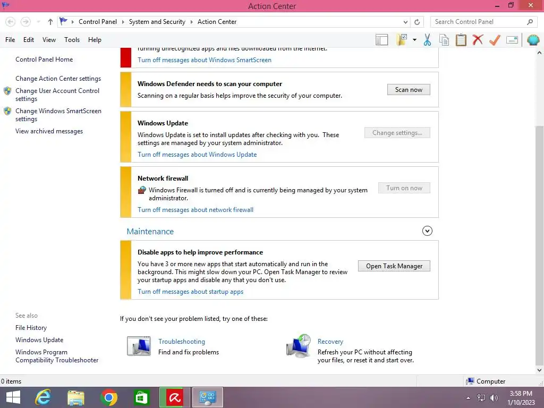Screen dimensions: 544x408
Task: Click Control Panel in the breadcrumb
Action: tap(98, 22)
